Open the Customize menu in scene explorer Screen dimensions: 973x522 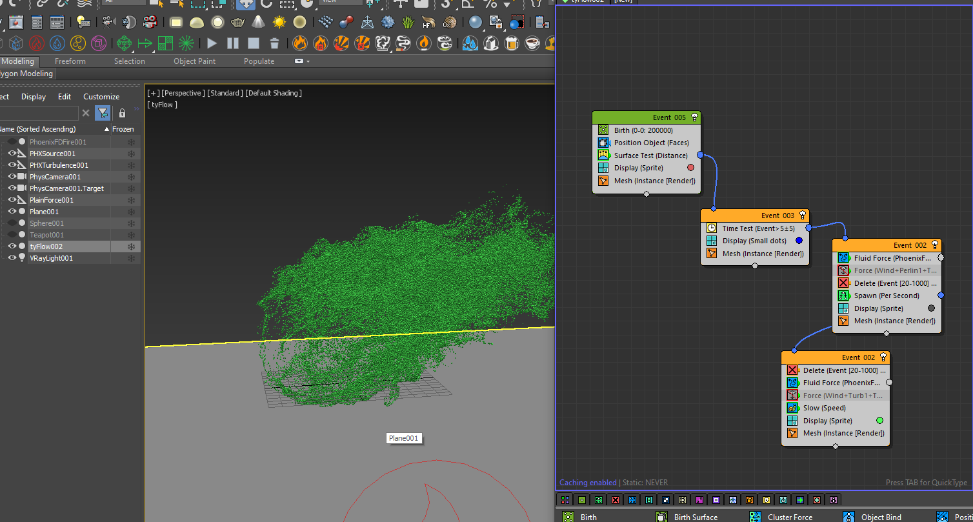(x=101, y=97)
